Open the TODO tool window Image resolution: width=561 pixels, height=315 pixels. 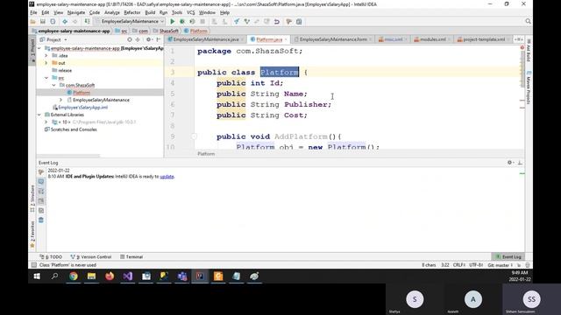point(51,256)
